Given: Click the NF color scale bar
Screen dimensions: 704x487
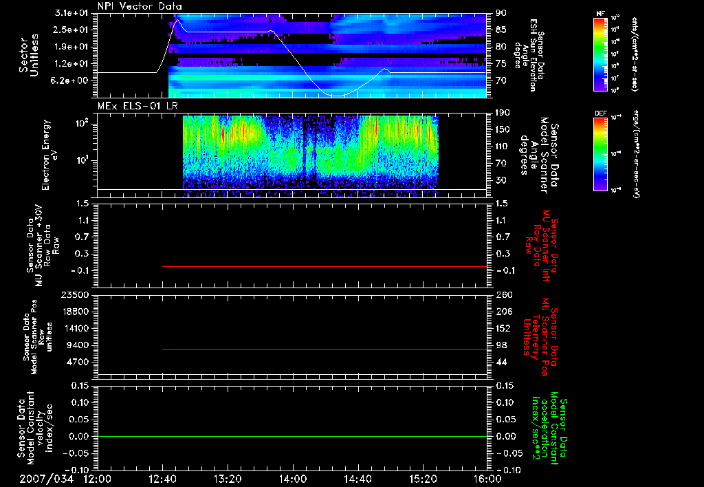Looking at the screenshot, I should point(601,54).
